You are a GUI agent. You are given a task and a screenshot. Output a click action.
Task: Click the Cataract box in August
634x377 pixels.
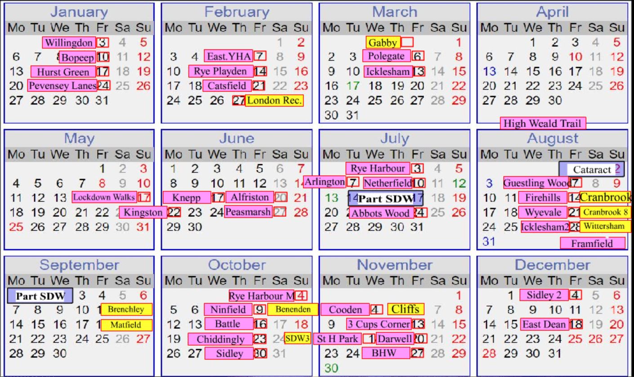click(x=592, y=169)
